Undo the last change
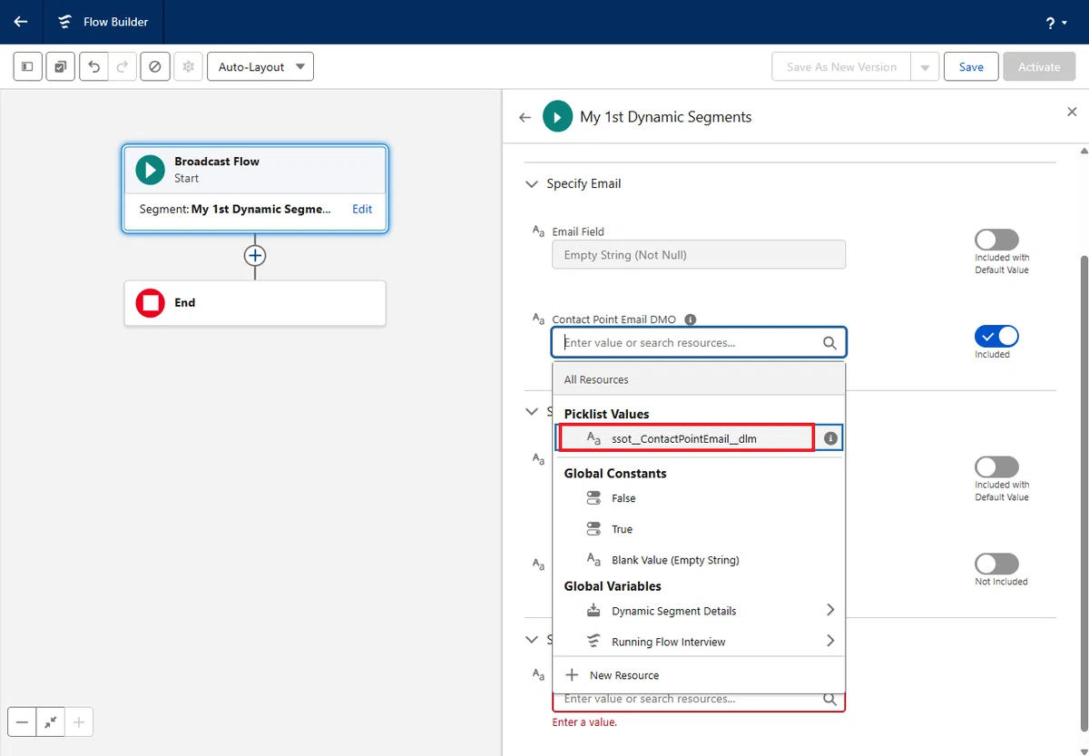Screen dimensions: 1089x756 (x=94, y=67)
